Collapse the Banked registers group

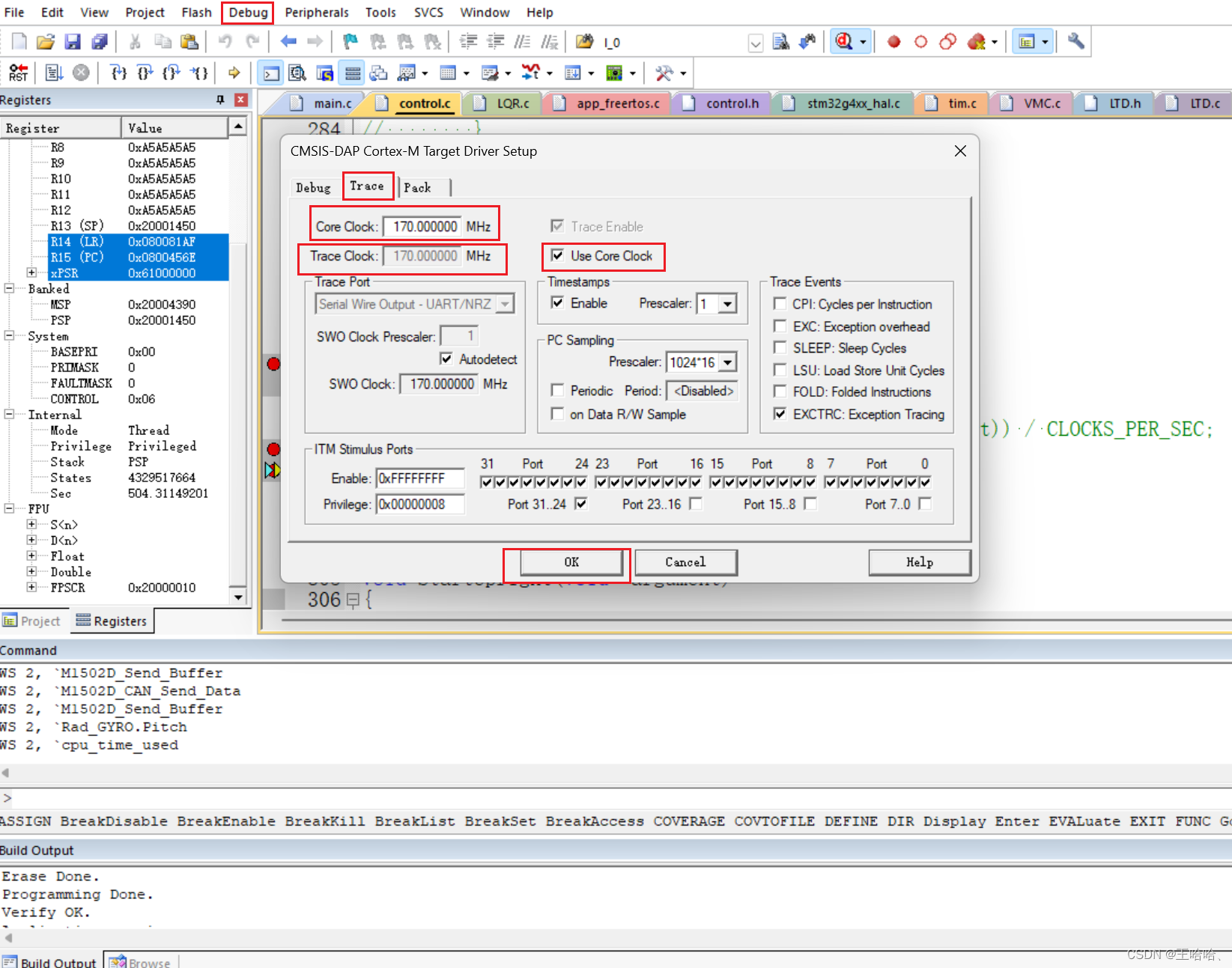point(9,288)
